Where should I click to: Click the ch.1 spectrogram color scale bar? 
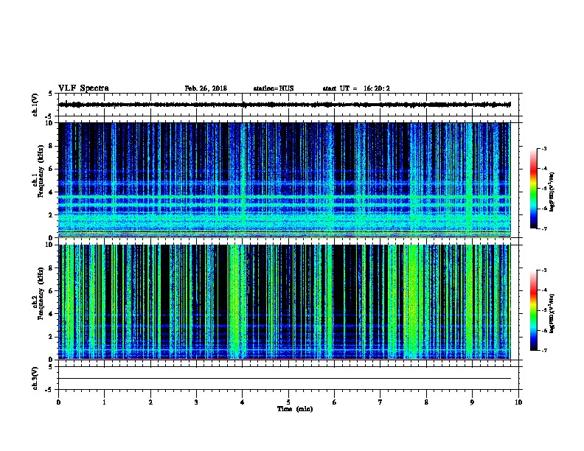click(x=533, y=189)
